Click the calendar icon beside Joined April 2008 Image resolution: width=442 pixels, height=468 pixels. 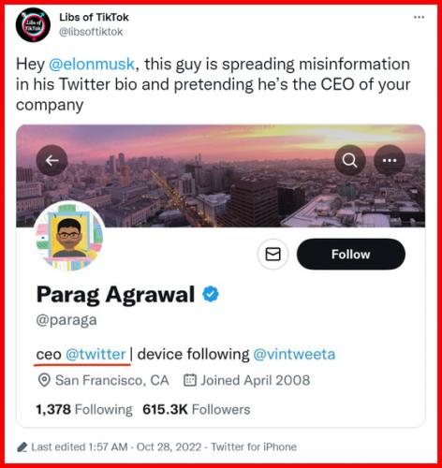[190, 380]
